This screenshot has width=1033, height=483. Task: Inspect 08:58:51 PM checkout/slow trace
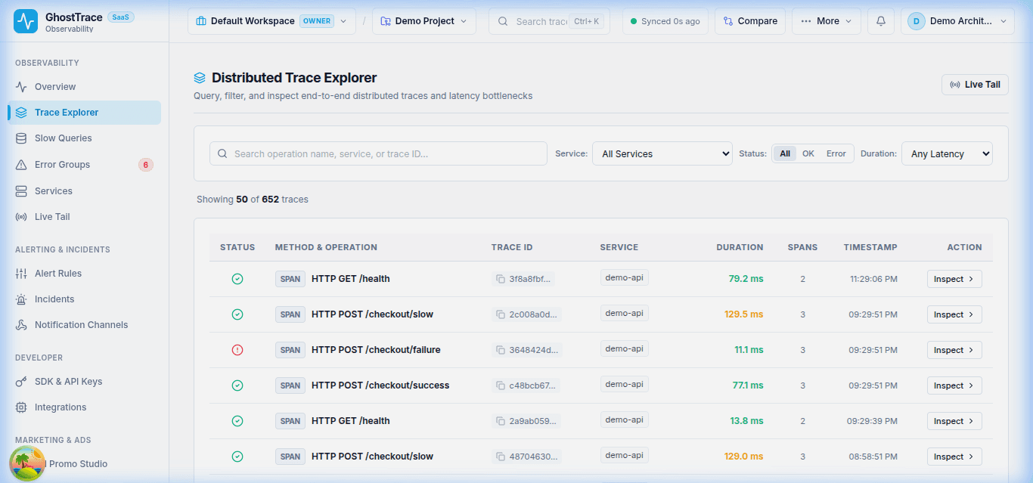point(954,457)
